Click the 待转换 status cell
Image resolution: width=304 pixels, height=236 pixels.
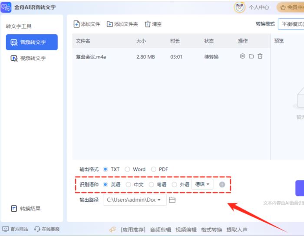211,57
